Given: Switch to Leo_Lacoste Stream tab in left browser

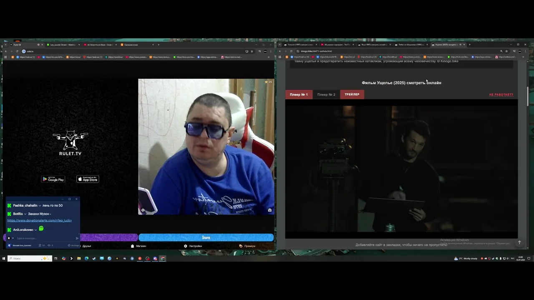Looking at the screenshot, I should coord(63,45).
